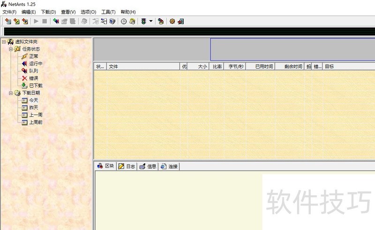Sort by the 比率 column header
This screenshot has height=230, width=375.
tap(217, 66)
